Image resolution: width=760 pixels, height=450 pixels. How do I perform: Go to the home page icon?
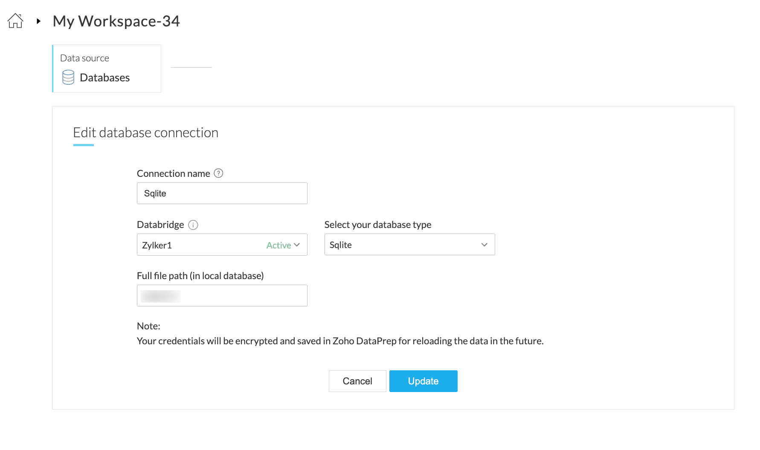click(15, 21)
